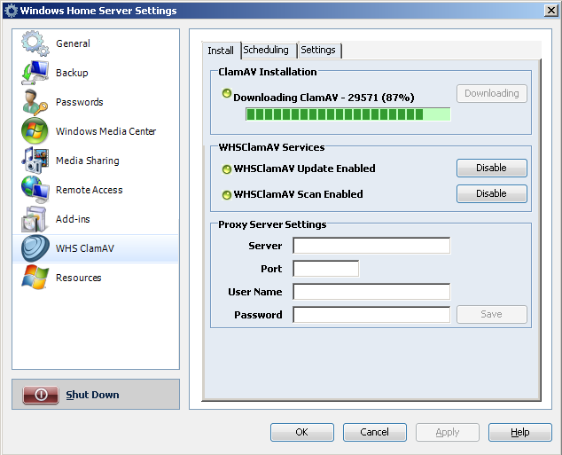This screenshot has height=455, width=562.
Task: Focus the proxy Server input field
Action: coord(371,246)
